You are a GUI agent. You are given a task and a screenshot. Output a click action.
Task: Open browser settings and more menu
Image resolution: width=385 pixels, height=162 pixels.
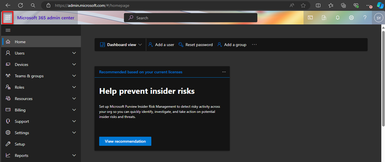click(x=369, y=5)
